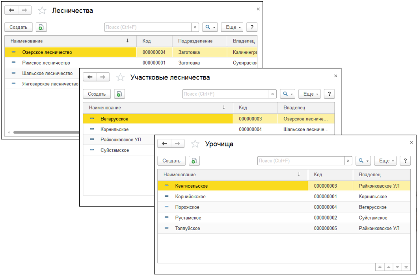Click the search field in Лесничества window
Viewport: 417px width, 275px height.
coord(148,27)
